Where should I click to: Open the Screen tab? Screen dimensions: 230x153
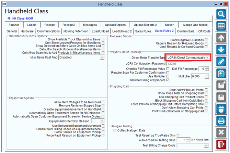tap(170, 25)
